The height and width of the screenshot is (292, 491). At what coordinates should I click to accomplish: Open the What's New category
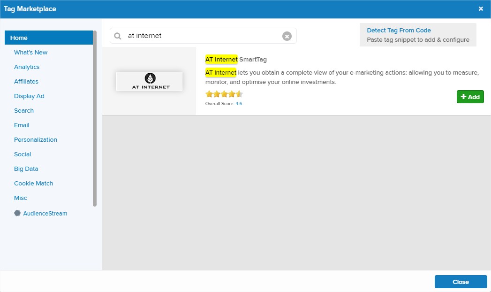(30, 53)
